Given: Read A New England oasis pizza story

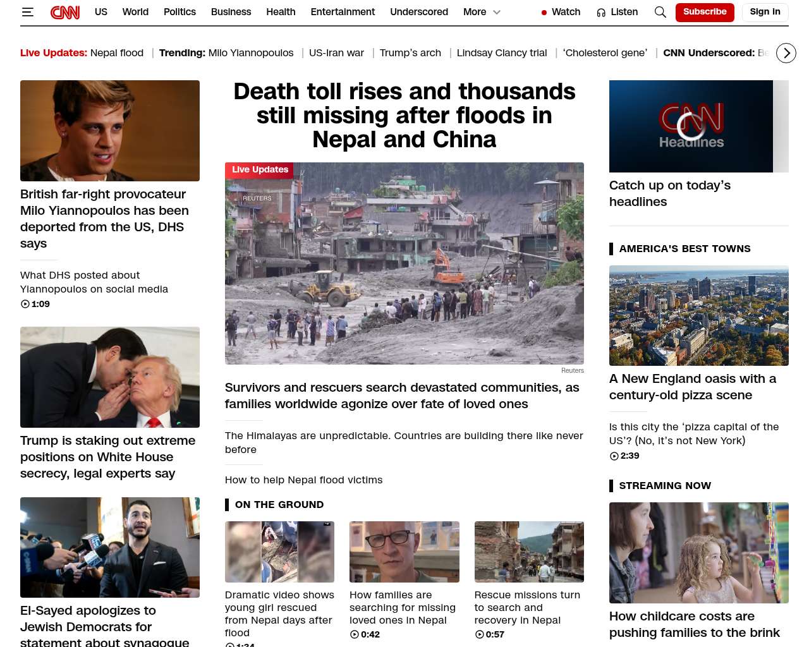Looking at the screenshot, I should click(x=693, y=387).
